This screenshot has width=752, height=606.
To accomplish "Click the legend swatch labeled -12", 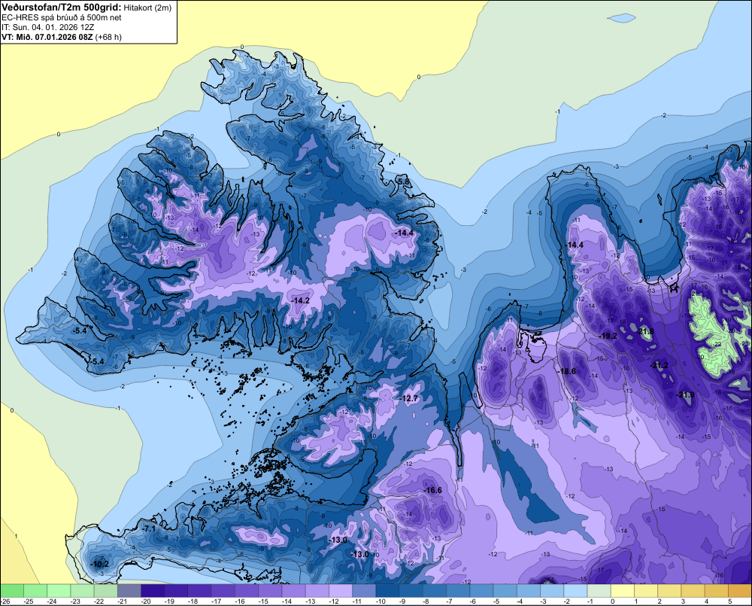I will [341, 590].
